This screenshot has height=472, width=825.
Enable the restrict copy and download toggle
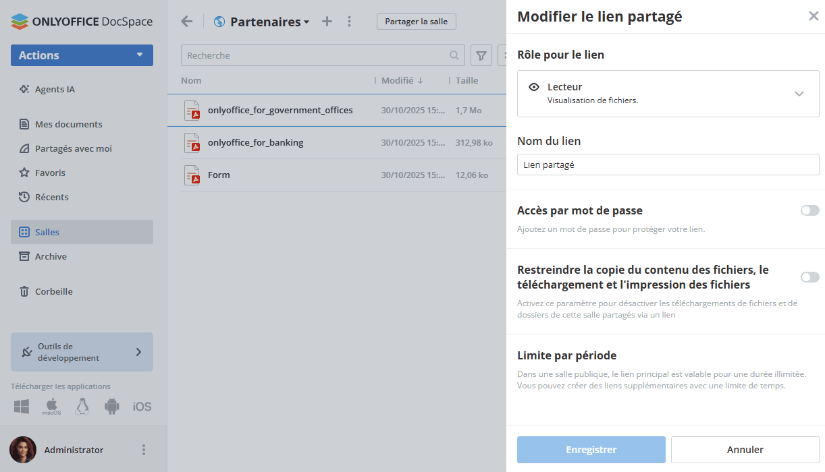pyautogui.click(x=809, y=277)
